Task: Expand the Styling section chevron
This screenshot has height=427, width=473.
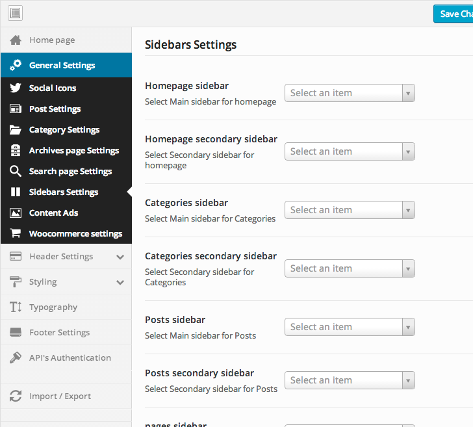Action: point(120,282)
